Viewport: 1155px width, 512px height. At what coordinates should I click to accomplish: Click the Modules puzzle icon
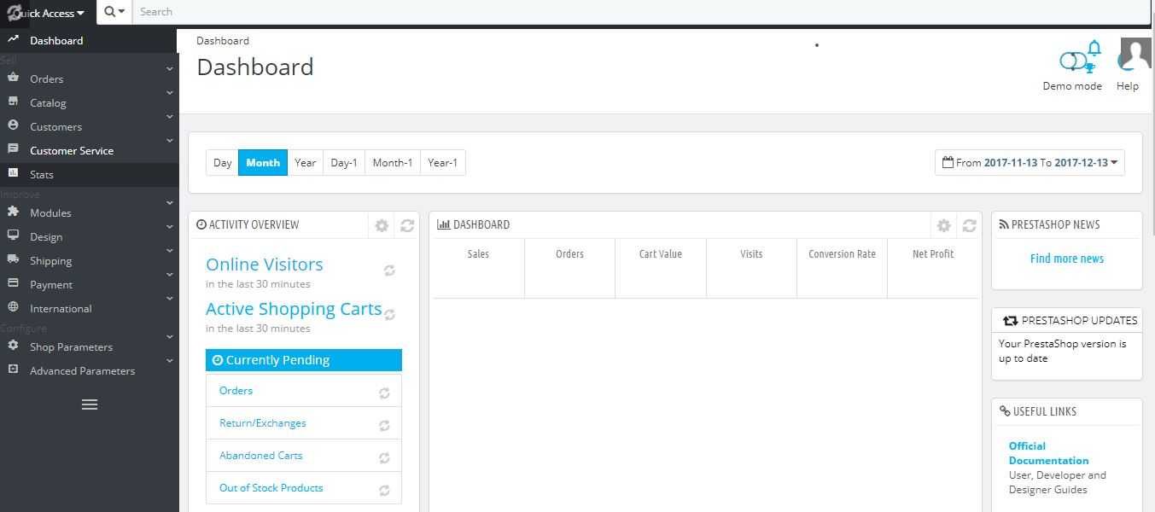[x=13, y=212]
